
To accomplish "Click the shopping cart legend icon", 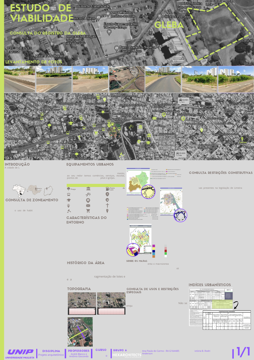I will 88,211.
